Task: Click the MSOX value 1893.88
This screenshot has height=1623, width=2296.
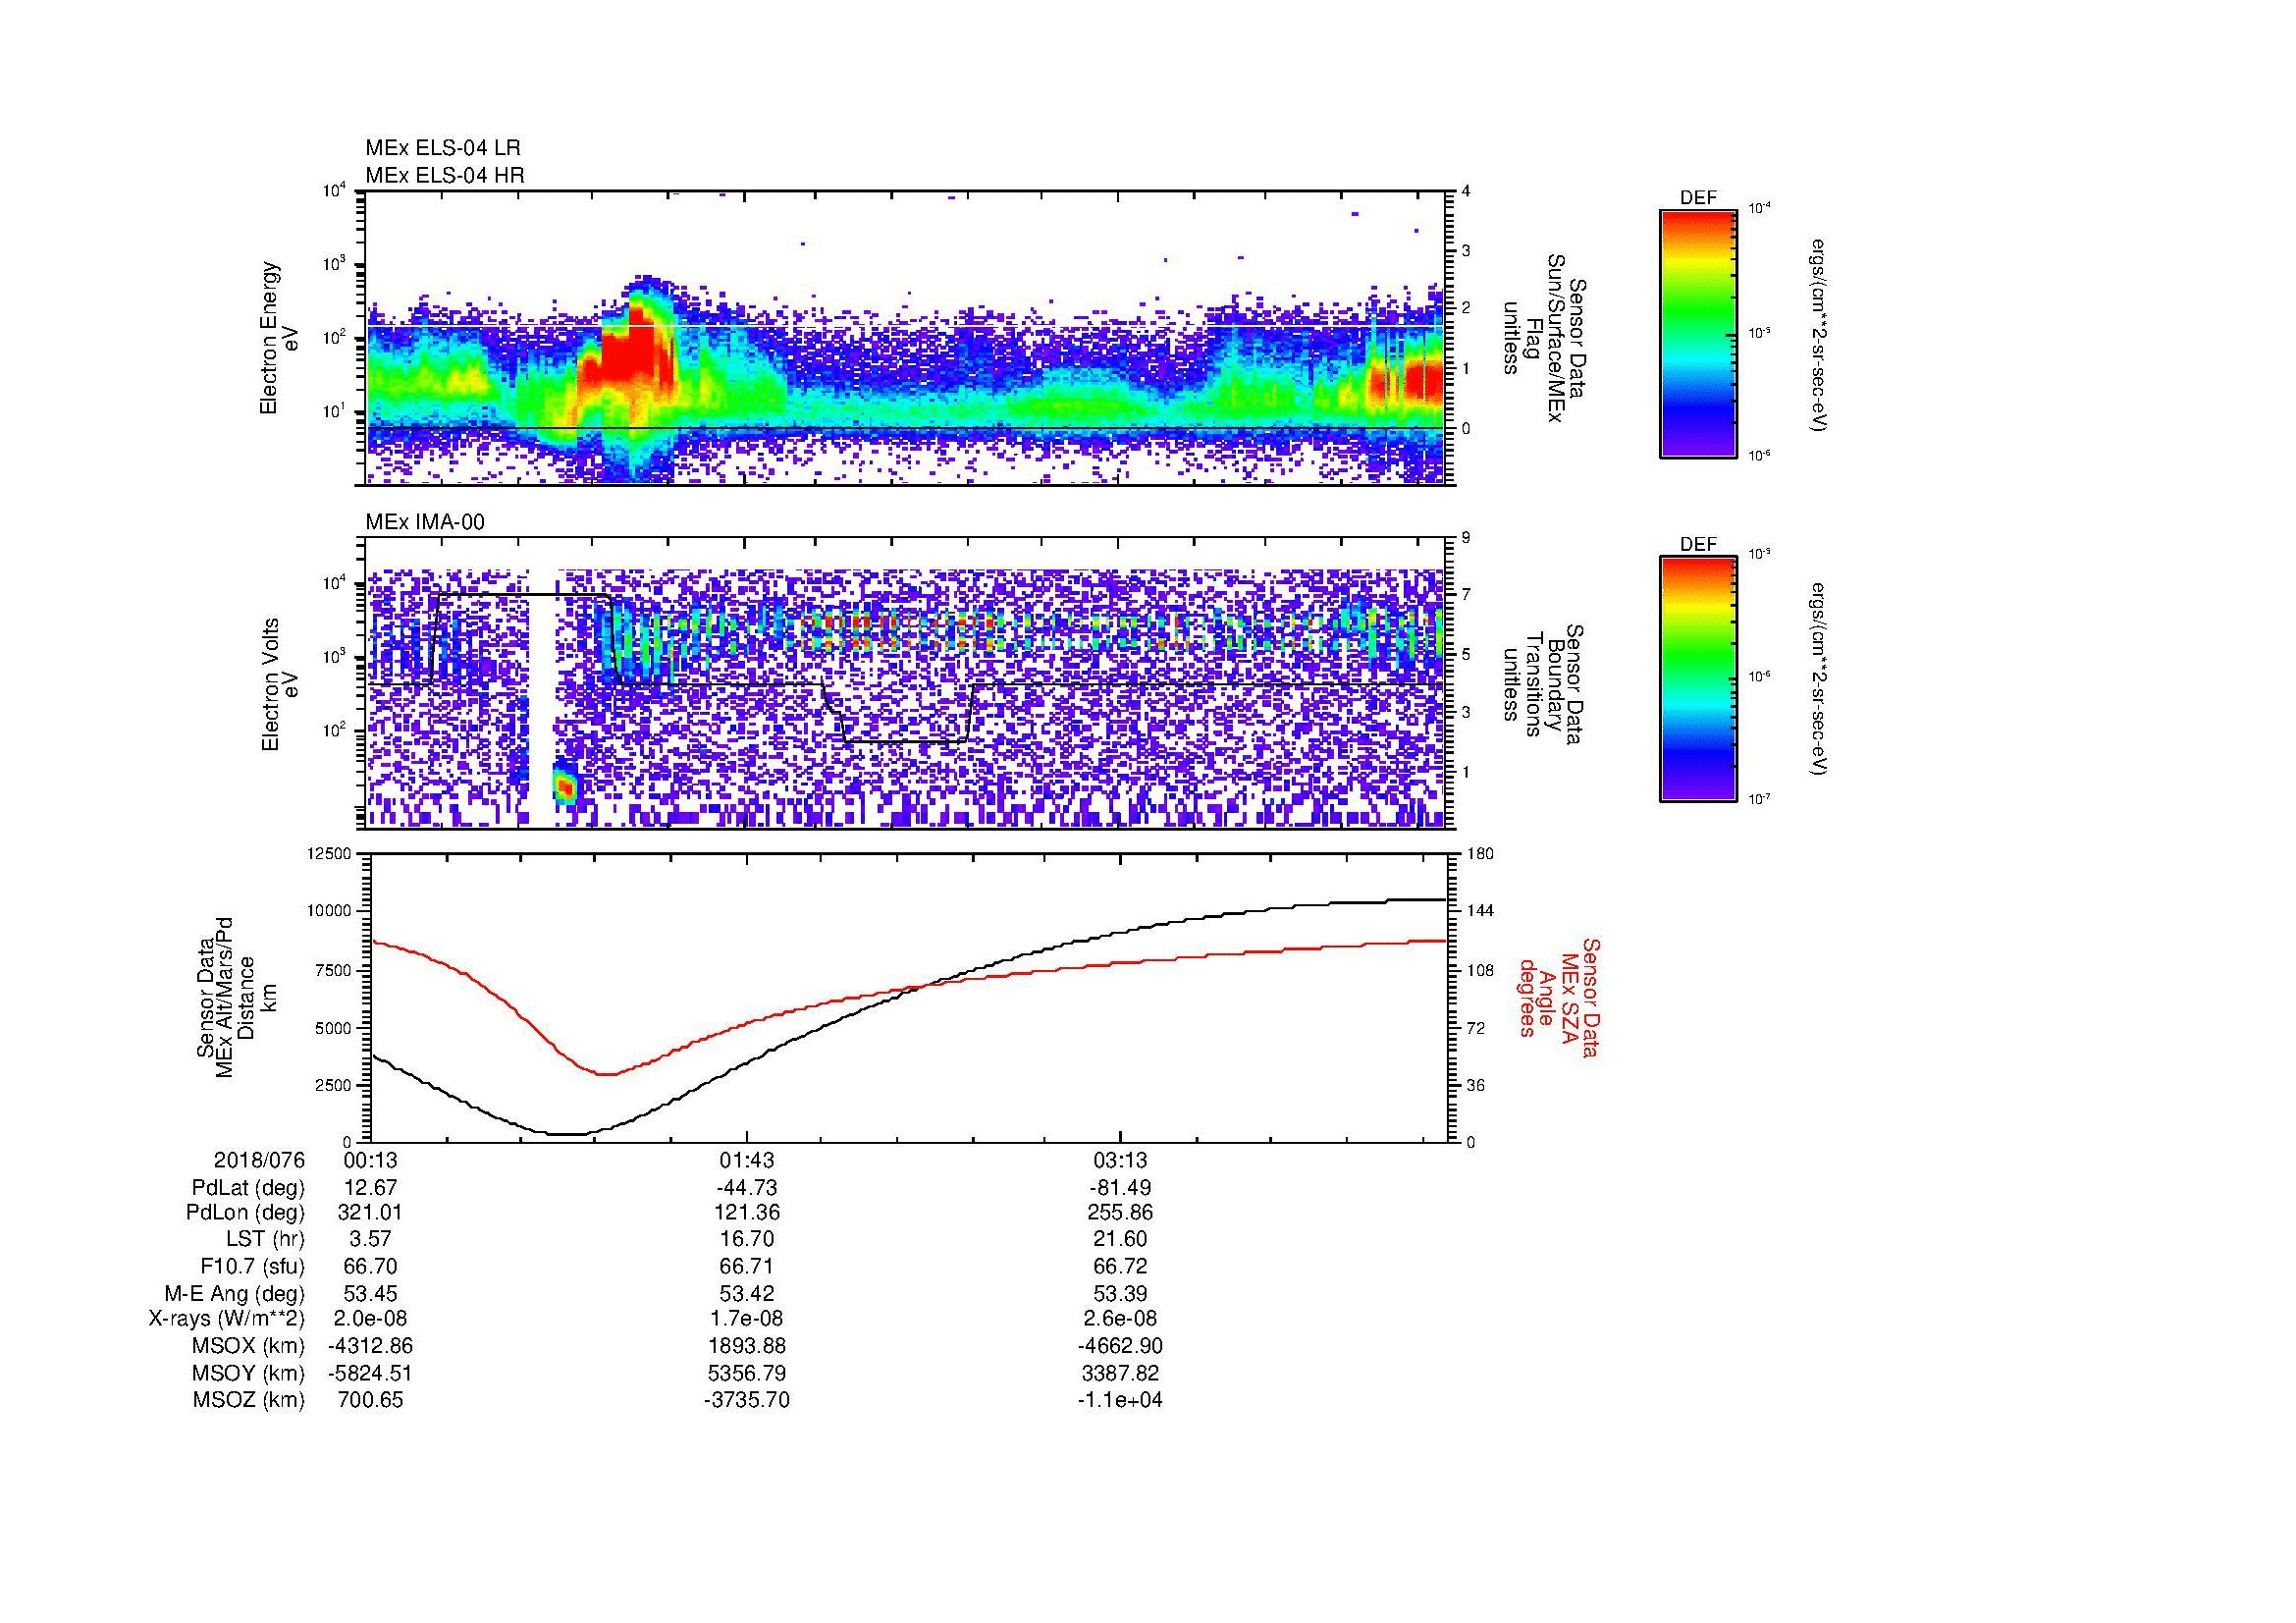Action: pos(746,1346)
